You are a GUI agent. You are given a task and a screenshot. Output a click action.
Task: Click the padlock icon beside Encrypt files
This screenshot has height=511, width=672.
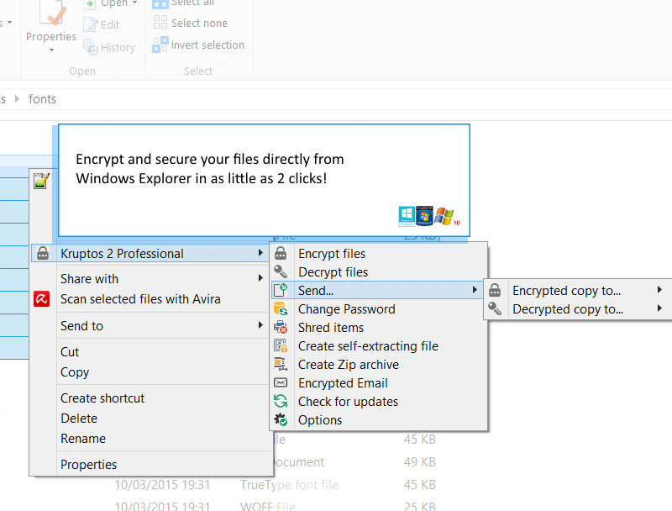tap(281, 254)
